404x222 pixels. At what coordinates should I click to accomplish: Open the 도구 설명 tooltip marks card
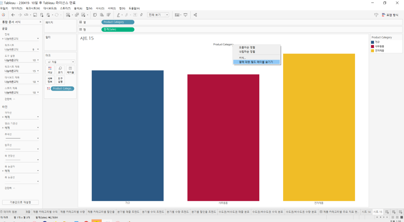[60, 80]
